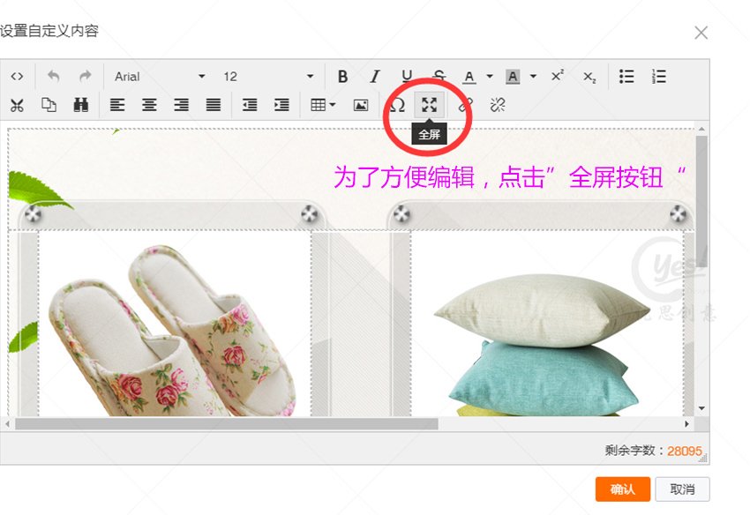
Task: Remove a hyperlink with the unlink icon
Action: 496,105
